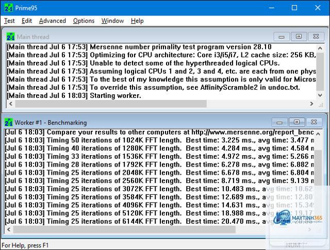Click the 'Unable to detect some of the hyperthreaded' line
The width and height of the screenshot is (330, 250).
[143, 63]
